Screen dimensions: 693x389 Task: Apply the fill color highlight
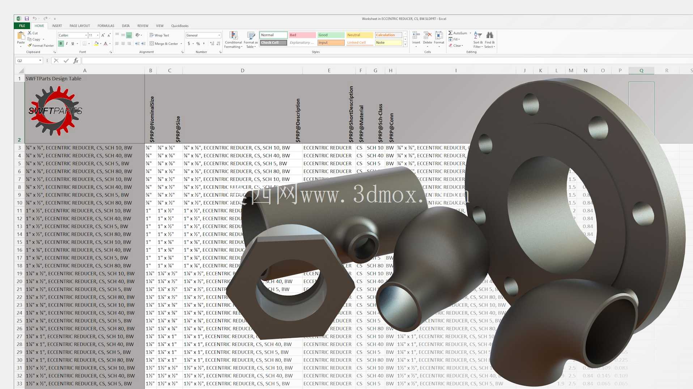click(96, 43)
